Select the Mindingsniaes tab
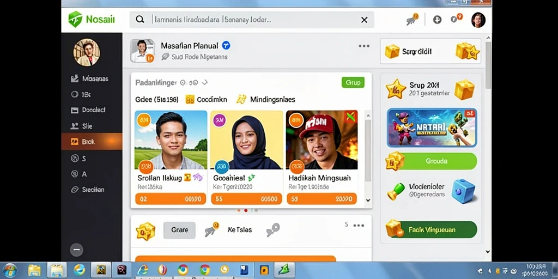The image size is (558, 279). point(266,100)
